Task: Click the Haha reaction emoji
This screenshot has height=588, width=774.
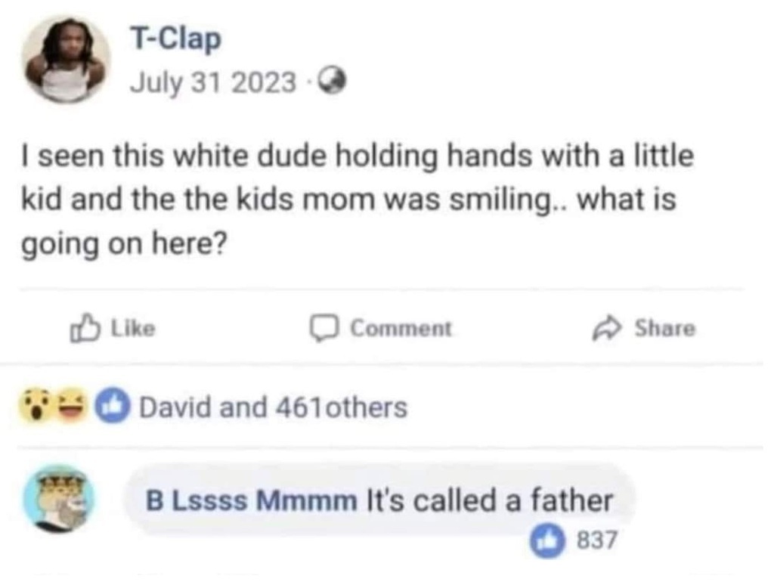Action: coord(72,407)
